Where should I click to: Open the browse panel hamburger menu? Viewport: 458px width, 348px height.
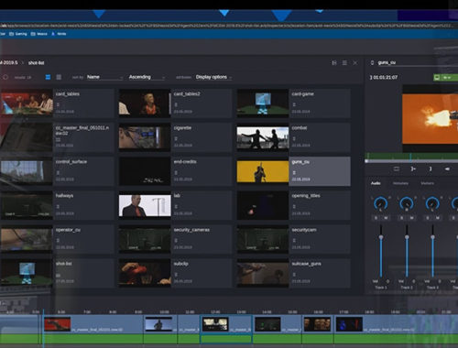(344, 63)
